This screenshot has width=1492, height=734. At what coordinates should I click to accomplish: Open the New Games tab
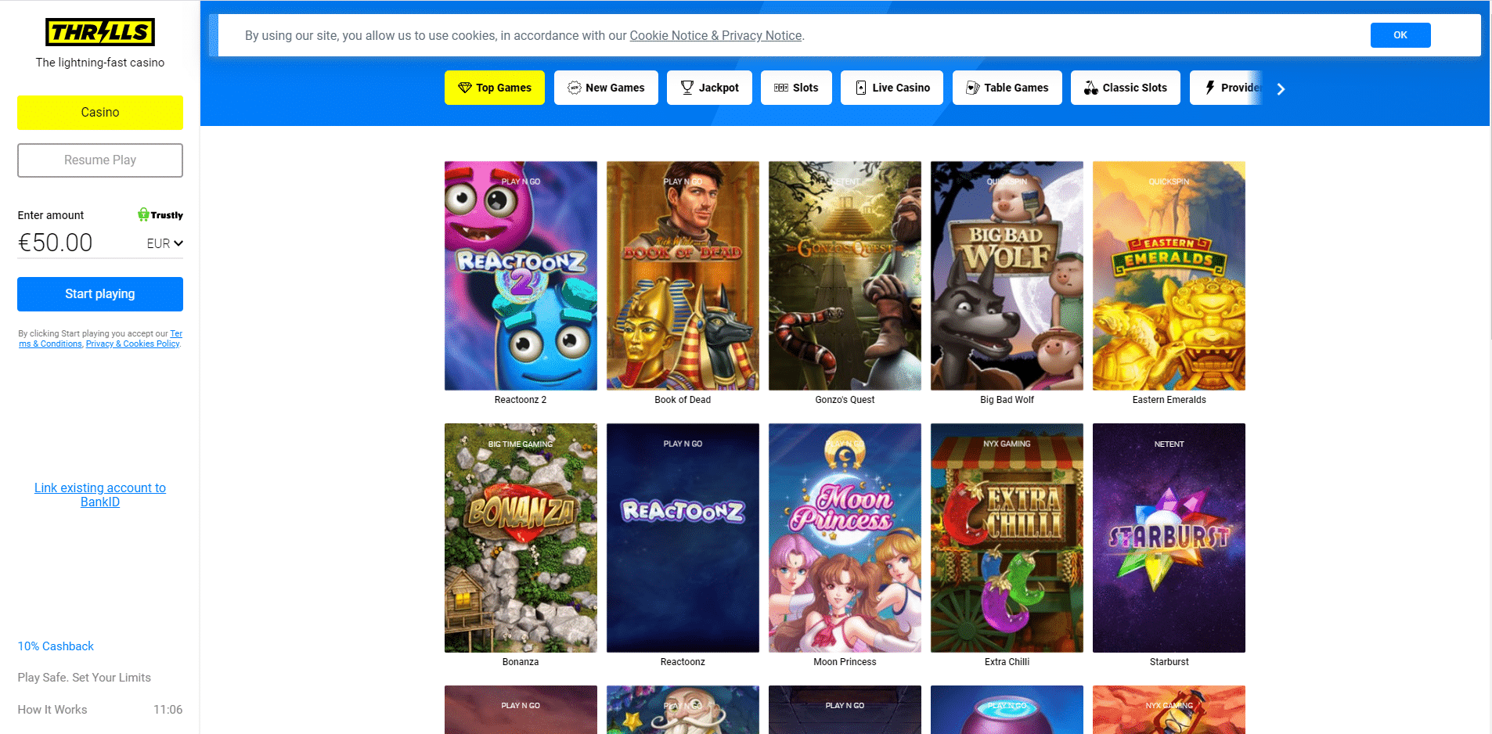coord(606,88)
